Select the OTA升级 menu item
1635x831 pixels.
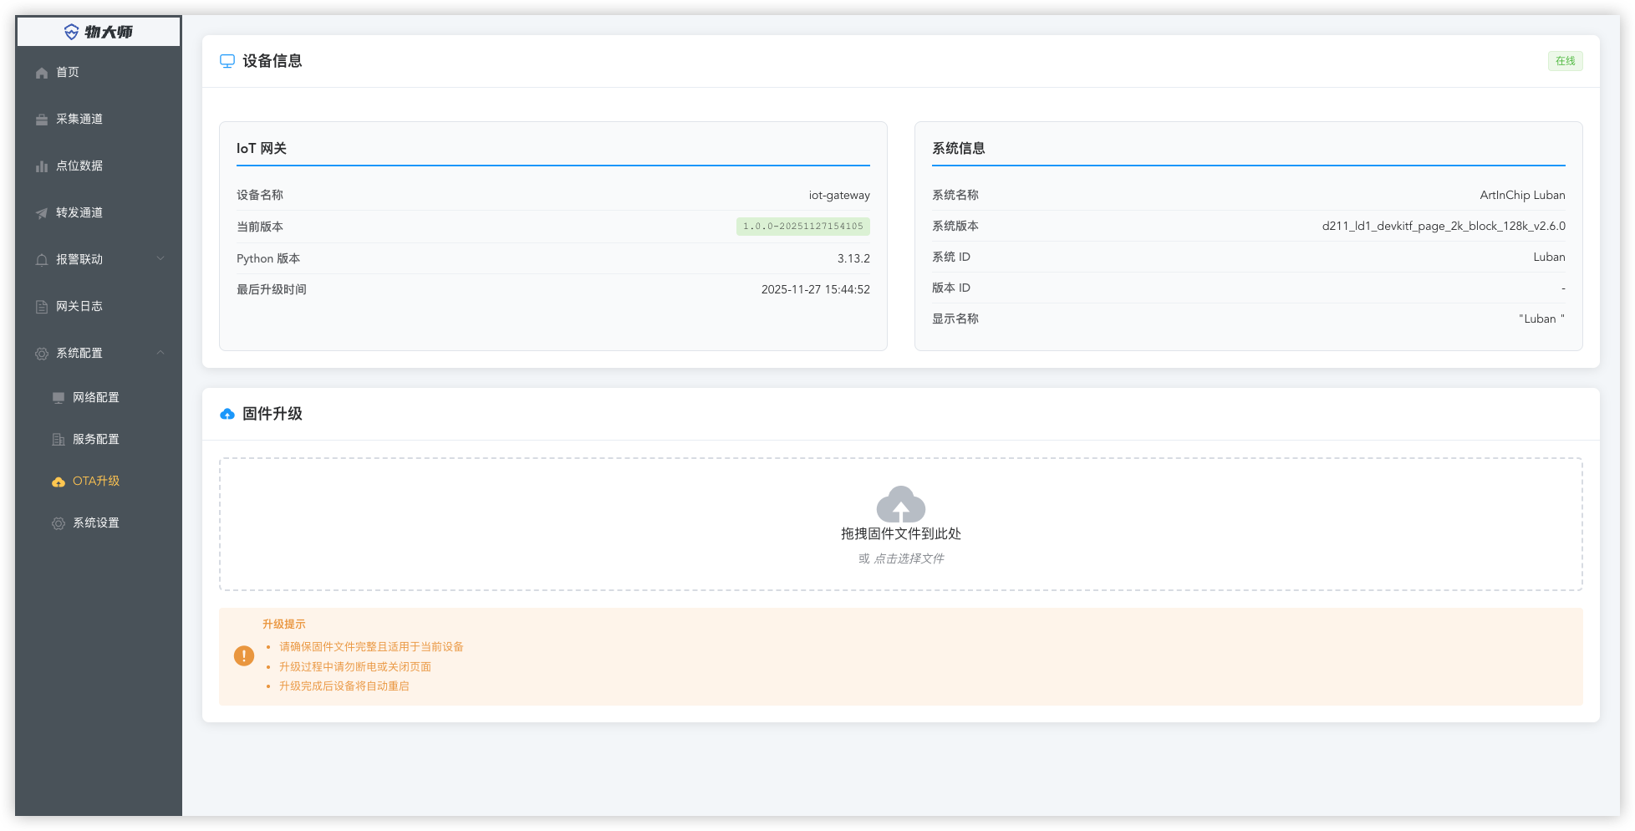click(x=96, y=482)
